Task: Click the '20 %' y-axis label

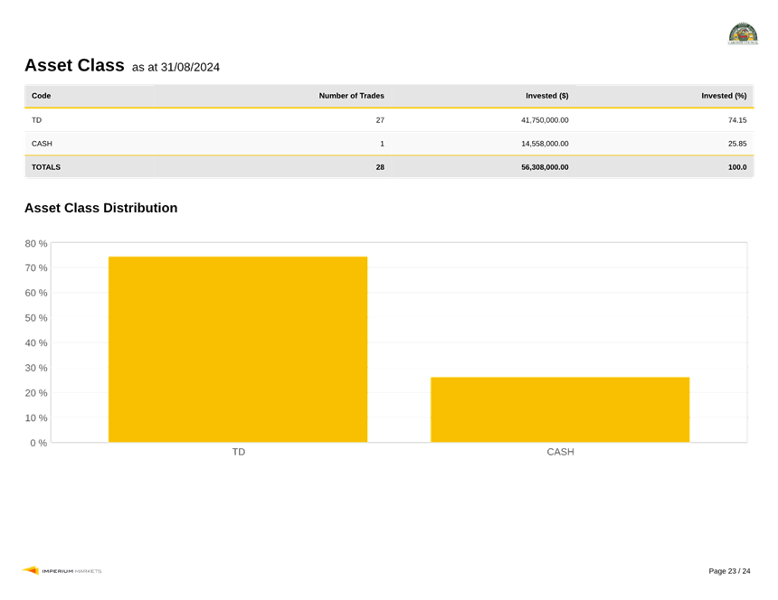Action: 36,393
